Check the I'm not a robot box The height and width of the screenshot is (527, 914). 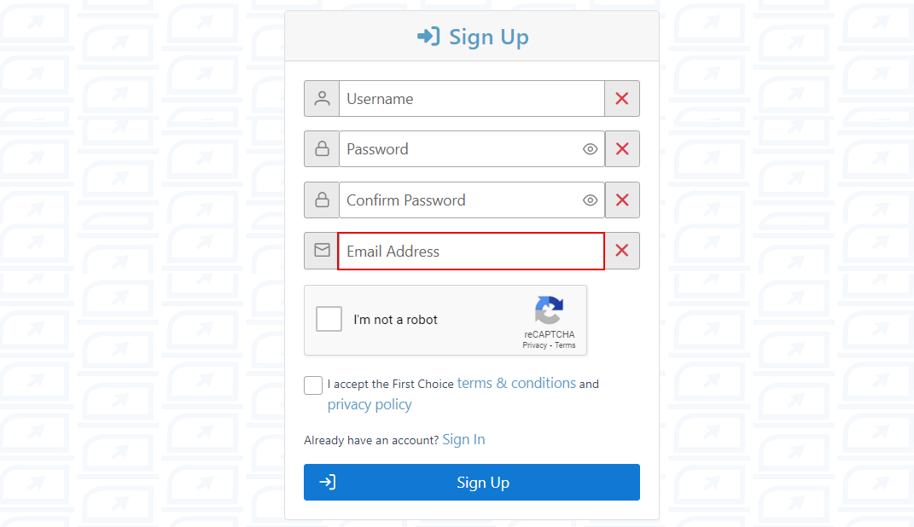pyautogui.click(x=329, y=319)
